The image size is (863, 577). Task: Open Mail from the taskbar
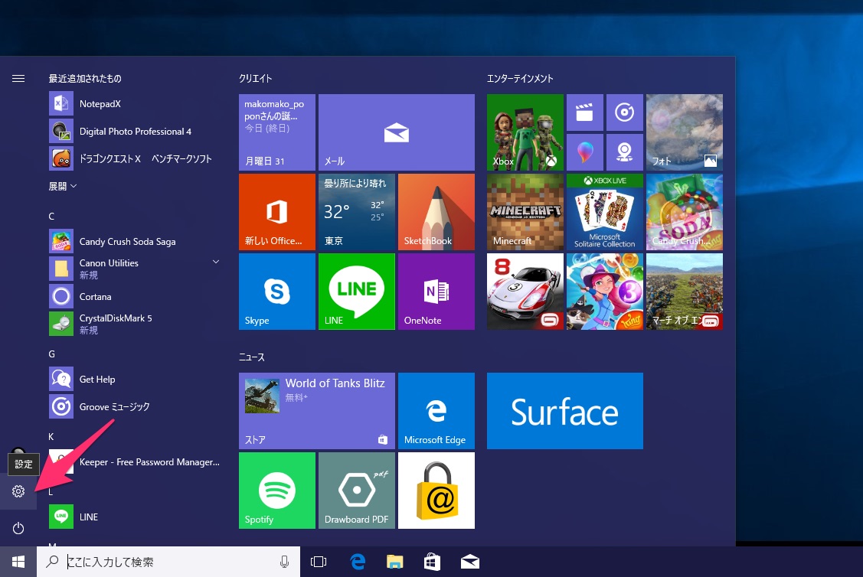point(470,562)
